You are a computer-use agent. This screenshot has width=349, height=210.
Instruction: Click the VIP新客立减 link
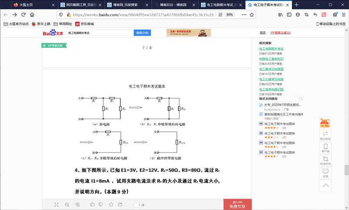pyautogui.click(x=280, y=33)
